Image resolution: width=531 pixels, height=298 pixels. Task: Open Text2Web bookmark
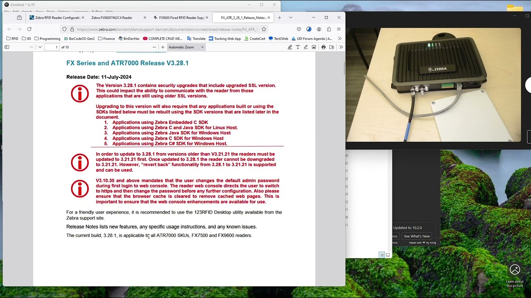click(x=278, y=38)
